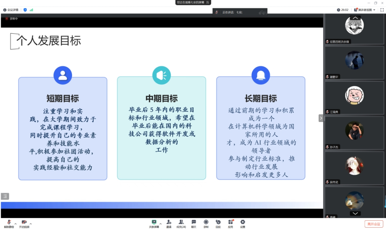386x230 pixels.
Task: Click the 共享屏幕 share screen icon
Action: (x=154, y=222)
